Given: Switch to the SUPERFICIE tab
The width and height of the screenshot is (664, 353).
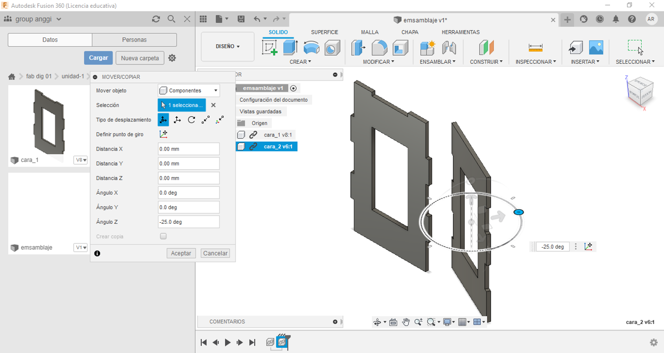Looking at the screenshot, I should click(x=324, y=32).
